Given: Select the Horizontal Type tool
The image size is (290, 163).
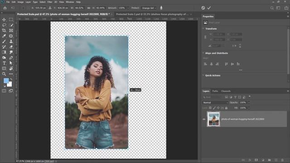Looking at the screenshot, I should (4, 63).
